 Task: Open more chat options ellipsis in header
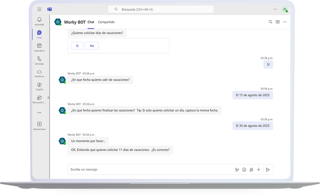[x=285, y=22]
